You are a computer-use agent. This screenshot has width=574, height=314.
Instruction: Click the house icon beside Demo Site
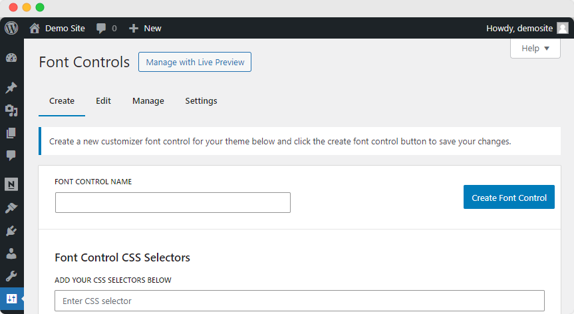click(35, 28)
